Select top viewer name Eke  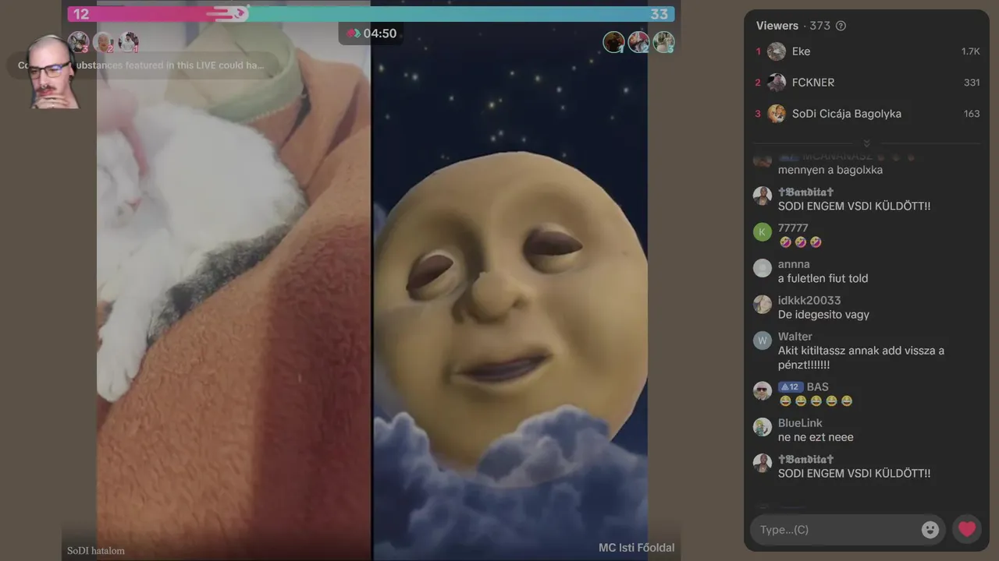pos(801,51)
